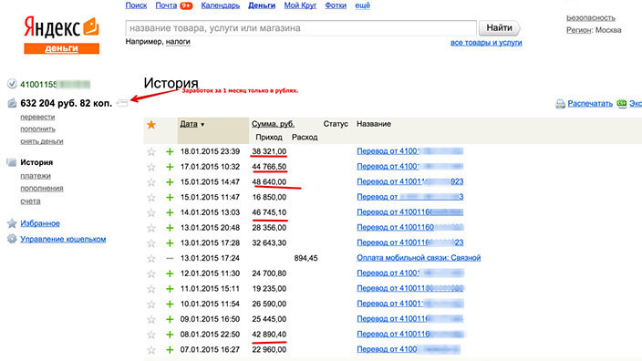Click the mail unread badge 9+
Image resolution: width=642 pixels, height=361 pixels.
[186, 5]
